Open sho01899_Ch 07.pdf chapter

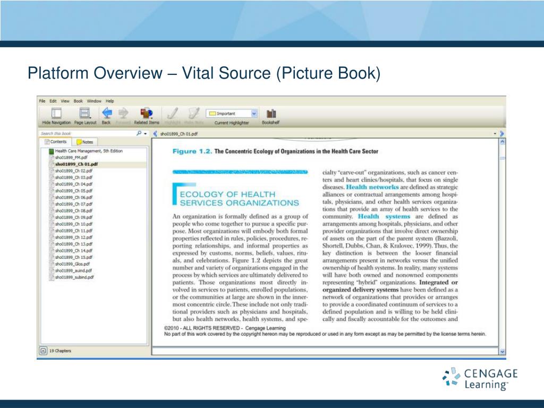pyautogui.click(x=71, y=204)
